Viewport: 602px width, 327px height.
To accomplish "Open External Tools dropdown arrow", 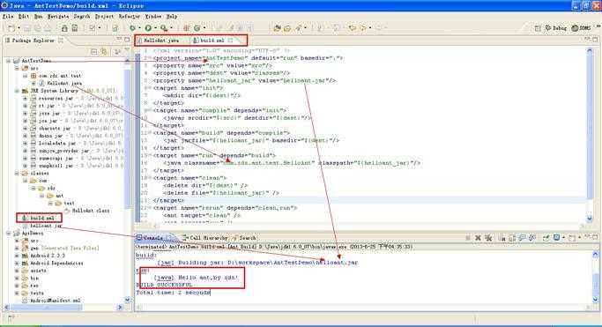I will 171,28.
